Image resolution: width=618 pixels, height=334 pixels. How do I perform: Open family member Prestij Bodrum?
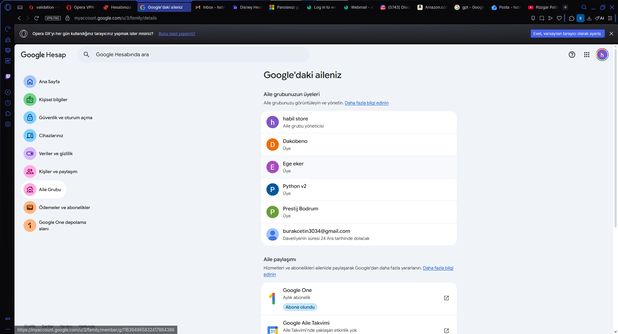[x=359, y=212]
